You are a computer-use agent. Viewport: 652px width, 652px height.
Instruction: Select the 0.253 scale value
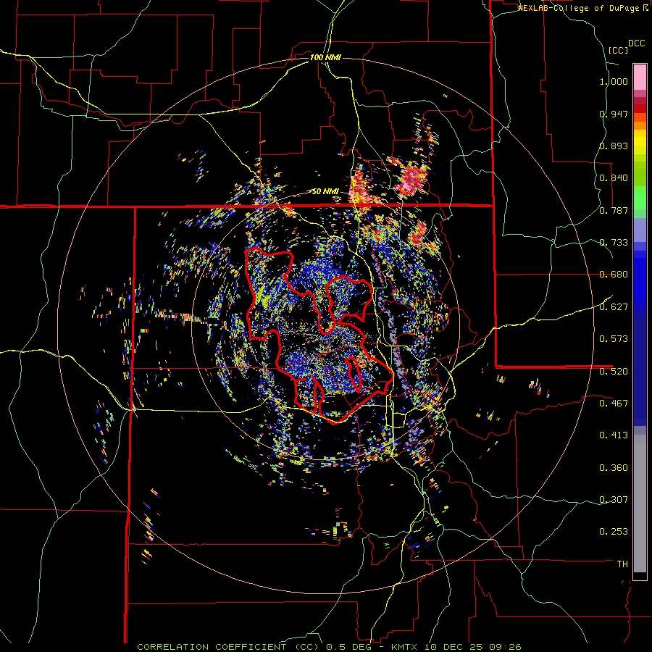(614, 532)
